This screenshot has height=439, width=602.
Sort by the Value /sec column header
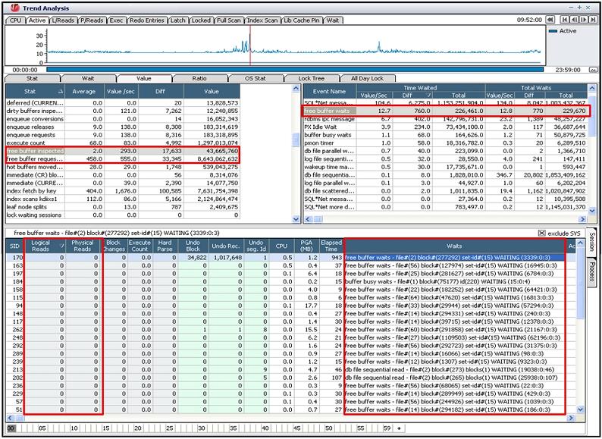point(121,92)
